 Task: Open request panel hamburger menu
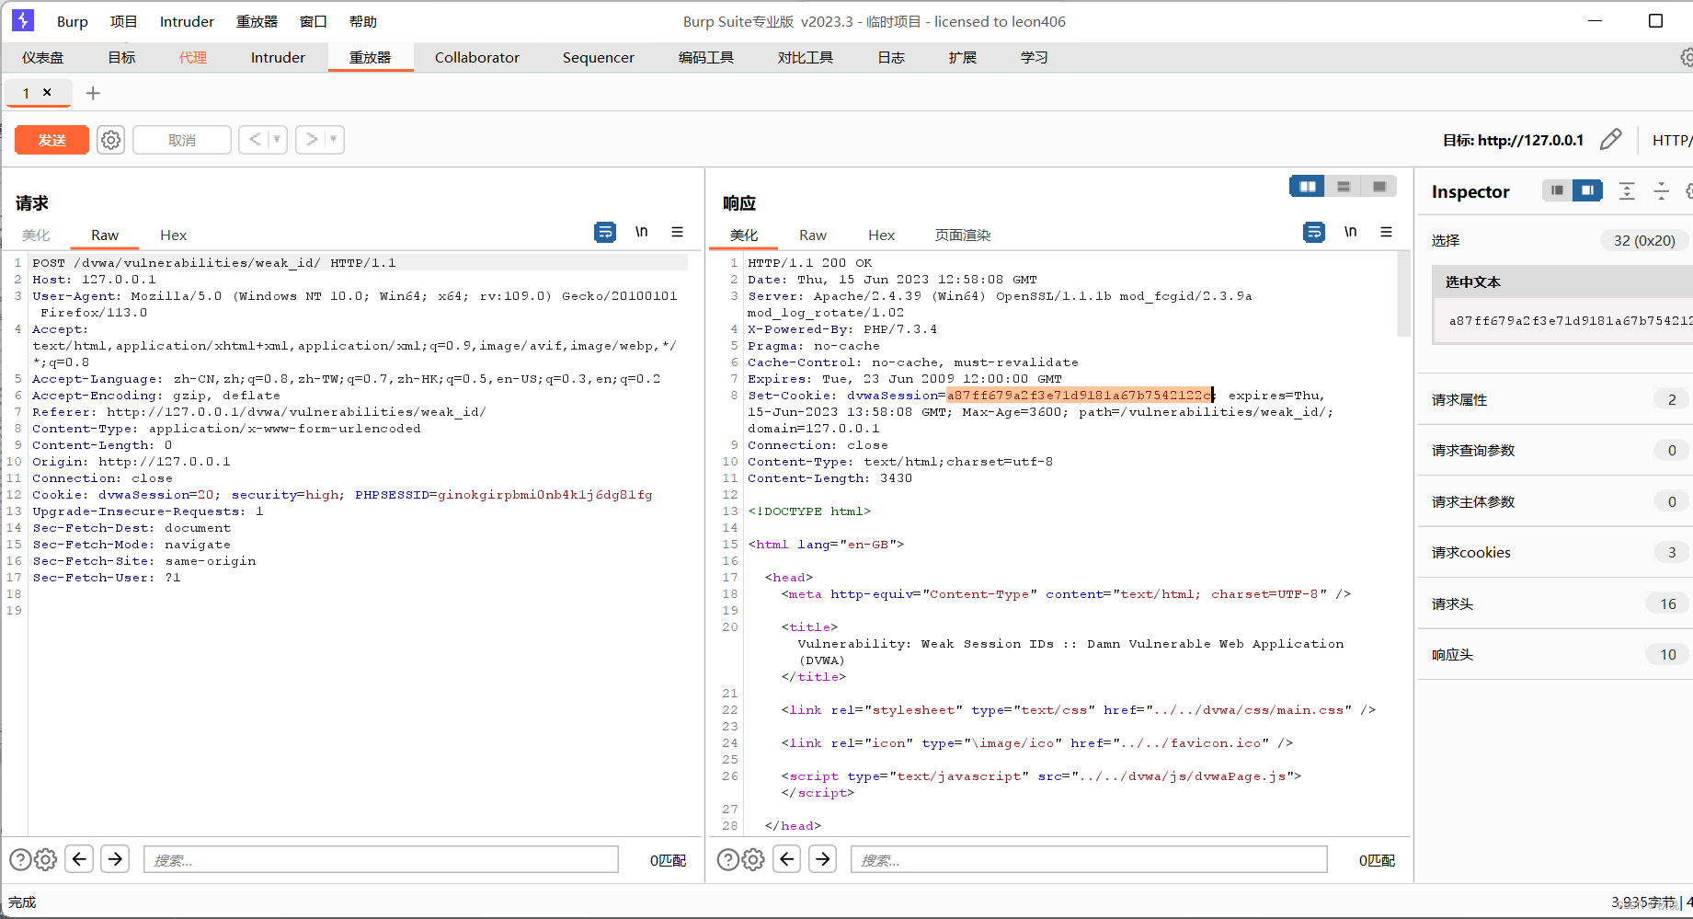point(677,232)
